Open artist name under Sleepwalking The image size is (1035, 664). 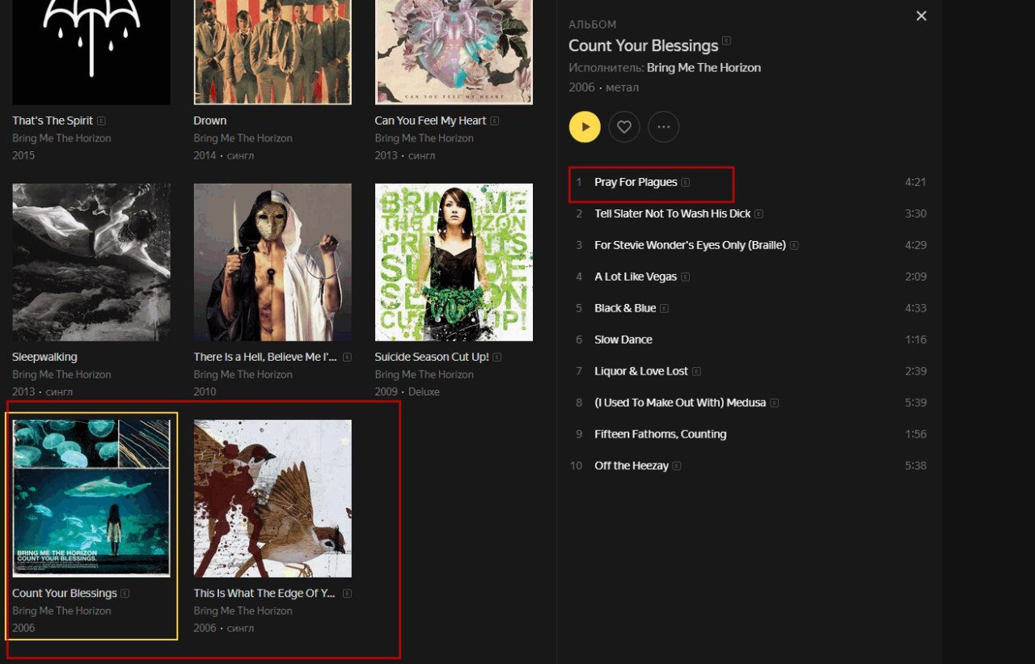pyautogui.click(x=61, y=374)
